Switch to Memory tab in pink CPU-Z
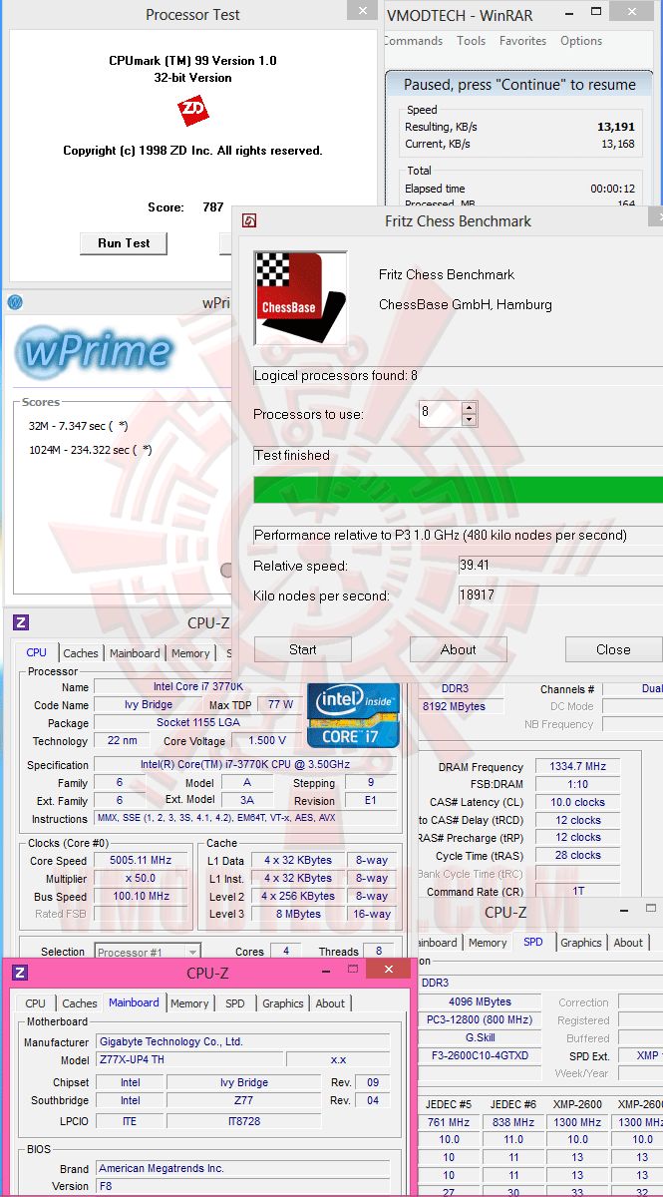663x1197 pixels. (x=189, y=1003)
